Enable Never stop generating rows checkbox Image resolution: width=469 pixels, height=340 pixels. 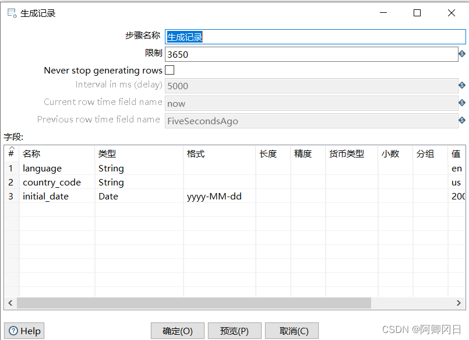pos(170,70)
